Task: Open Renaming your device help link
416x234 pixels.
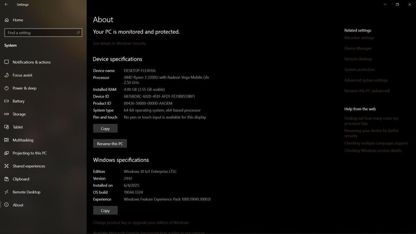Action: click(x=371, y=133)
